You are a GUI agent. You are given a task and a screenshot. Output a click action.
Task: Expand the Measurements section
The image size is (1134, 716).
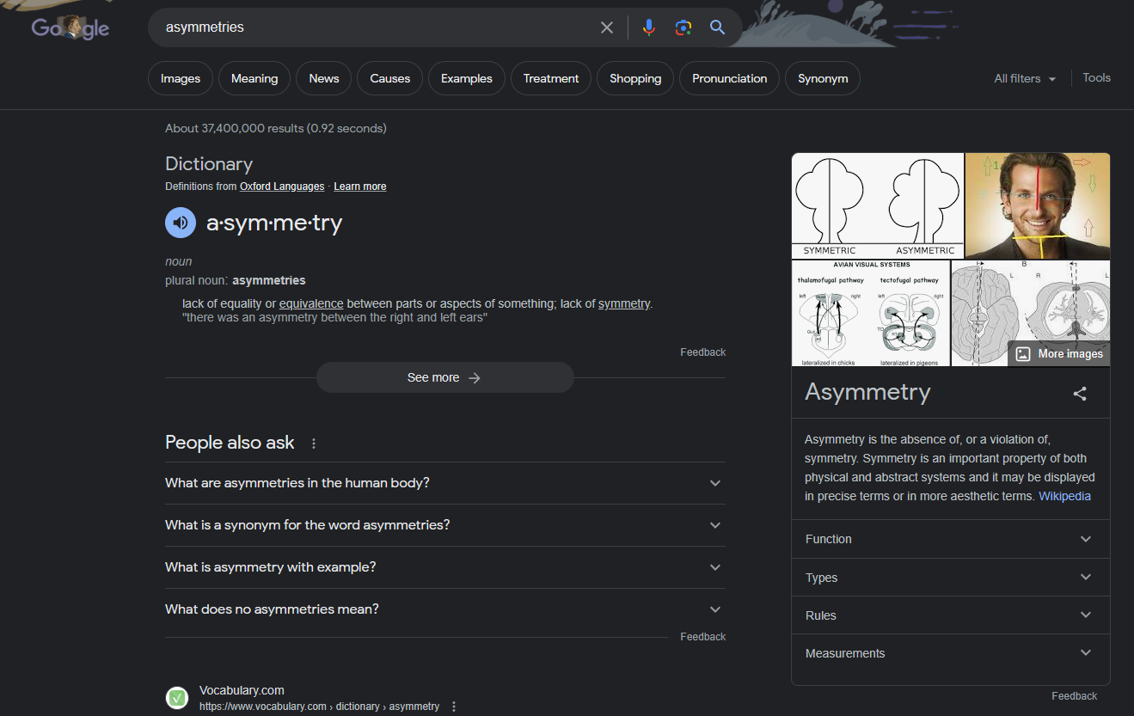(951, 653)
